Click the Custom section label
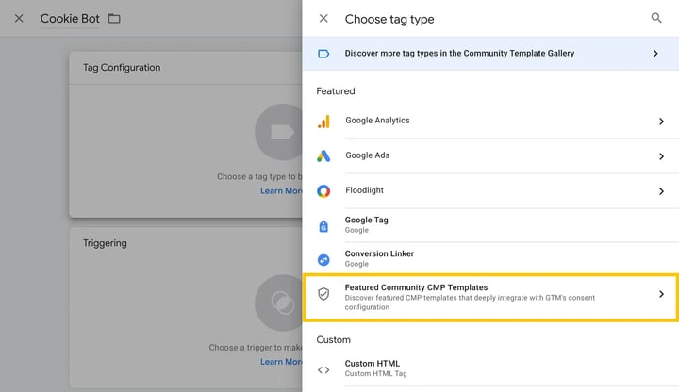The image size is (679, 392). click(x=334, y=339)
